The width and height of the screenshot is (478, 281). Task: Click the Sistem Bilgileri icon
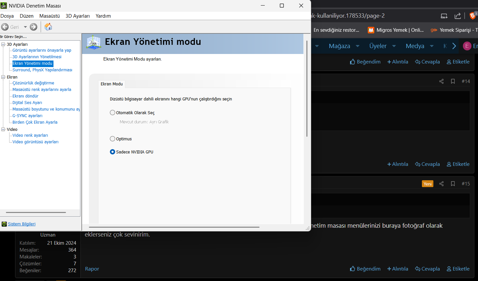(4, 224)
